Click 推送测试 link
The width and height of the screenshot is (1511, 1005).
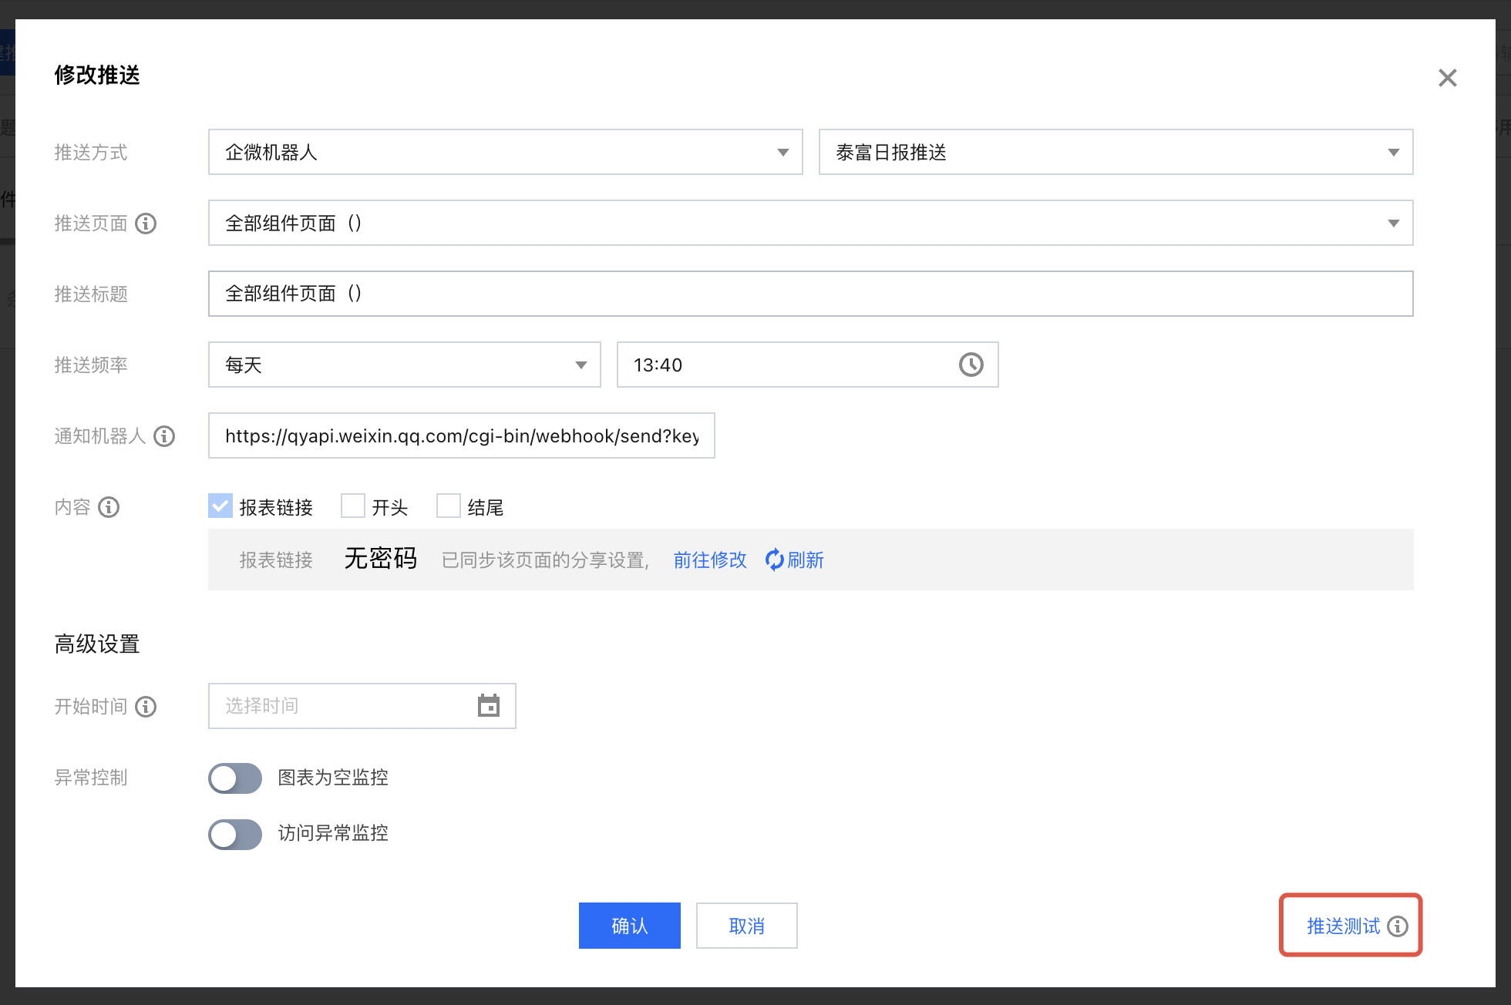tap(1343, 926)
